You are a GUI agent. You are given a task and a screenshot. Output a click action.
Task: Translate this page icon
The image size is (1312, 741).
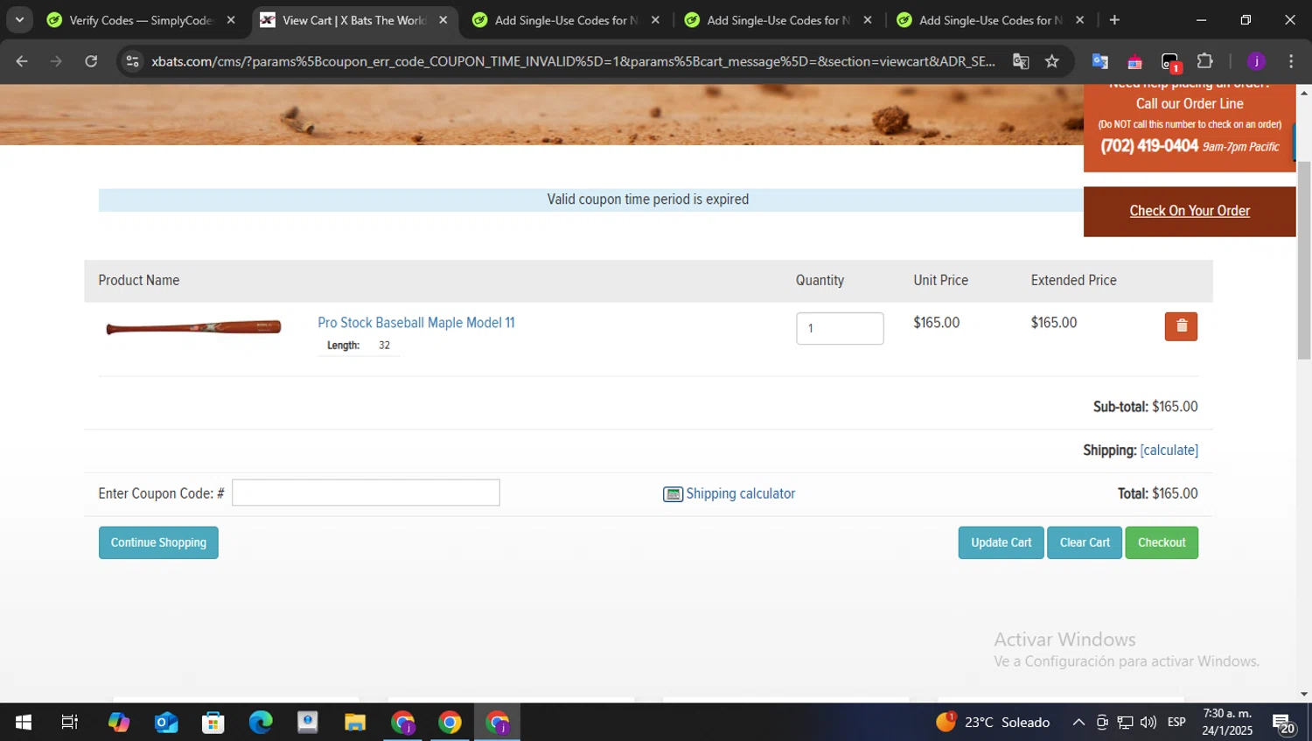point(1021,61)
